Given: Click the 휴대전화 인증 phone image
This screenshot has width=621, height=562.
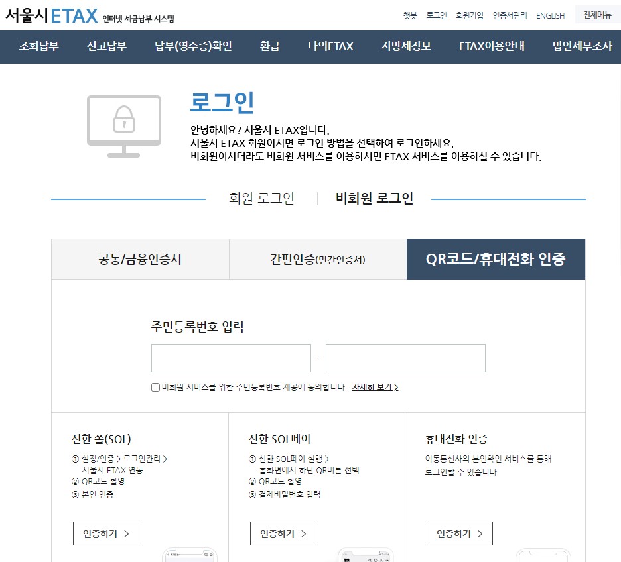Looking at the screenshot, I should pyautogui.click(x=543, y=557).
